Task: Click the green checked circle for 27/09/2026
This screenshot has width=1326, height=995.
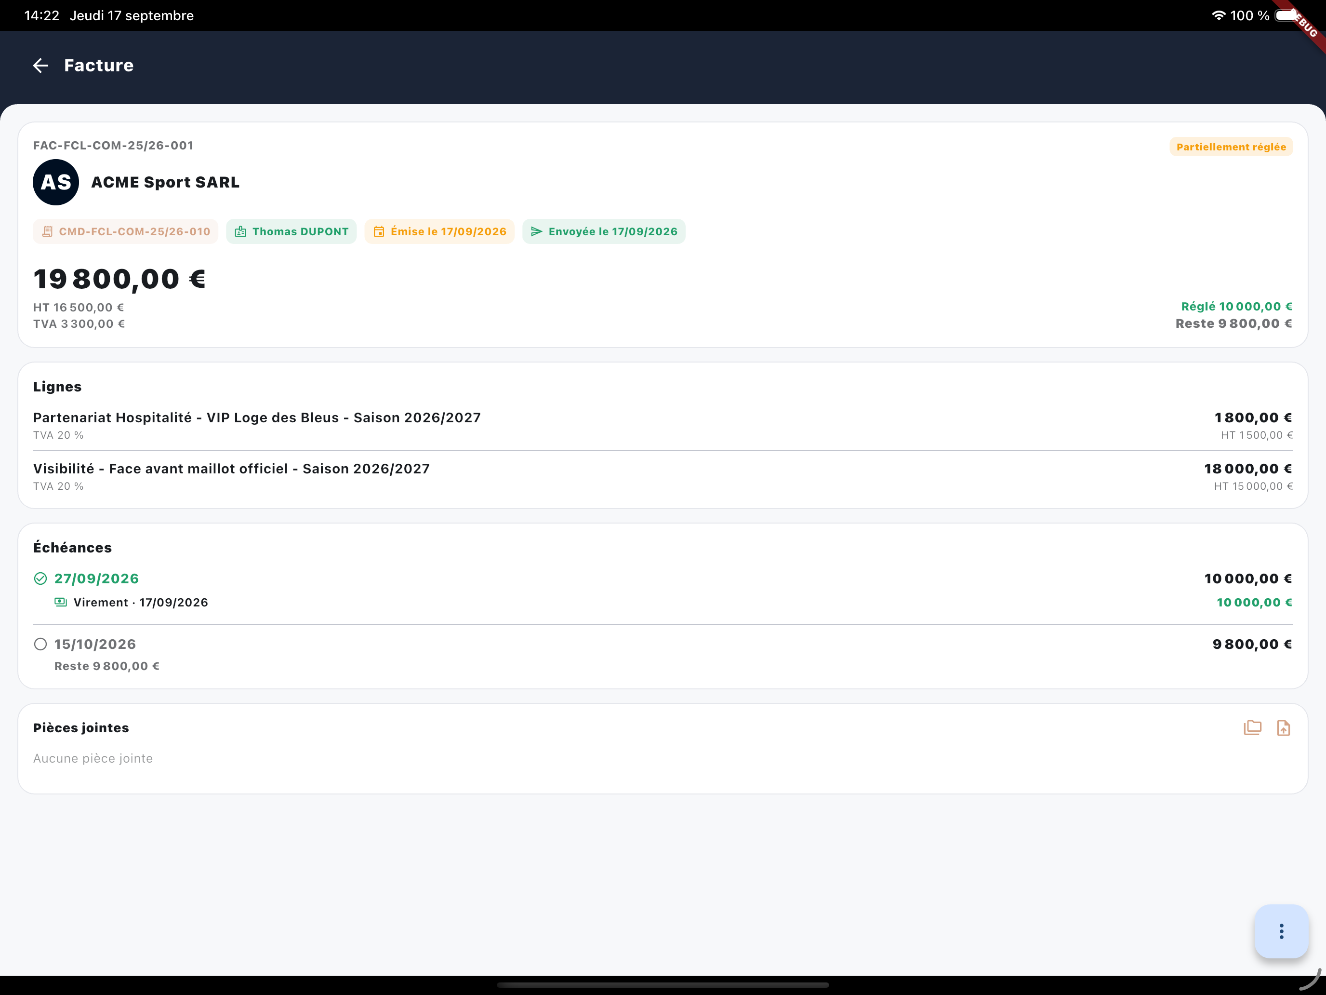Action: (x=40, y=578)
